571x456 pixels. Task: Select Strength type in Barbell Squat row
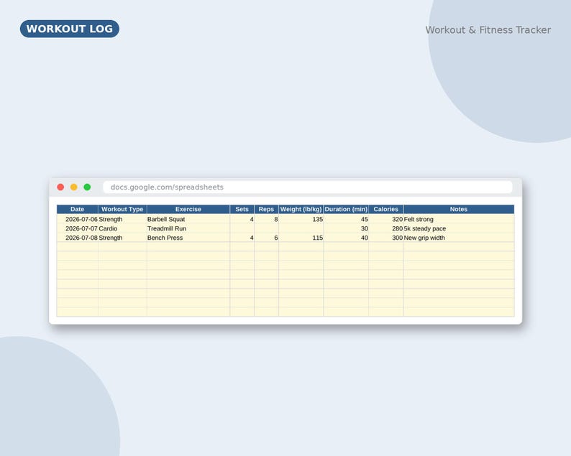coord(122,219)
